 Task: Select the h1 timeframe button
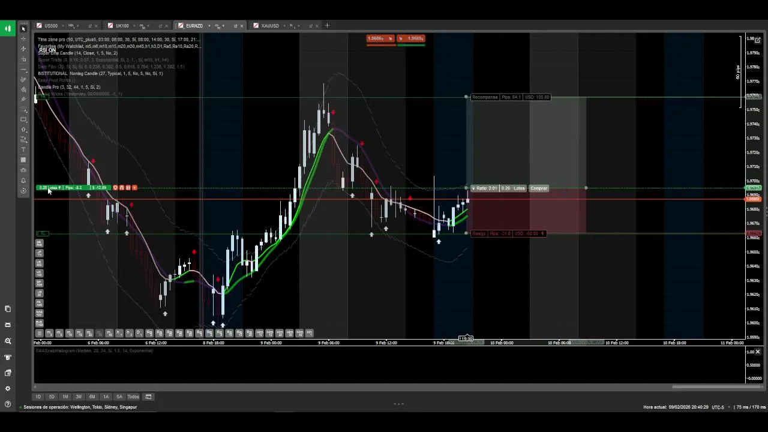[x=119, y=333]
